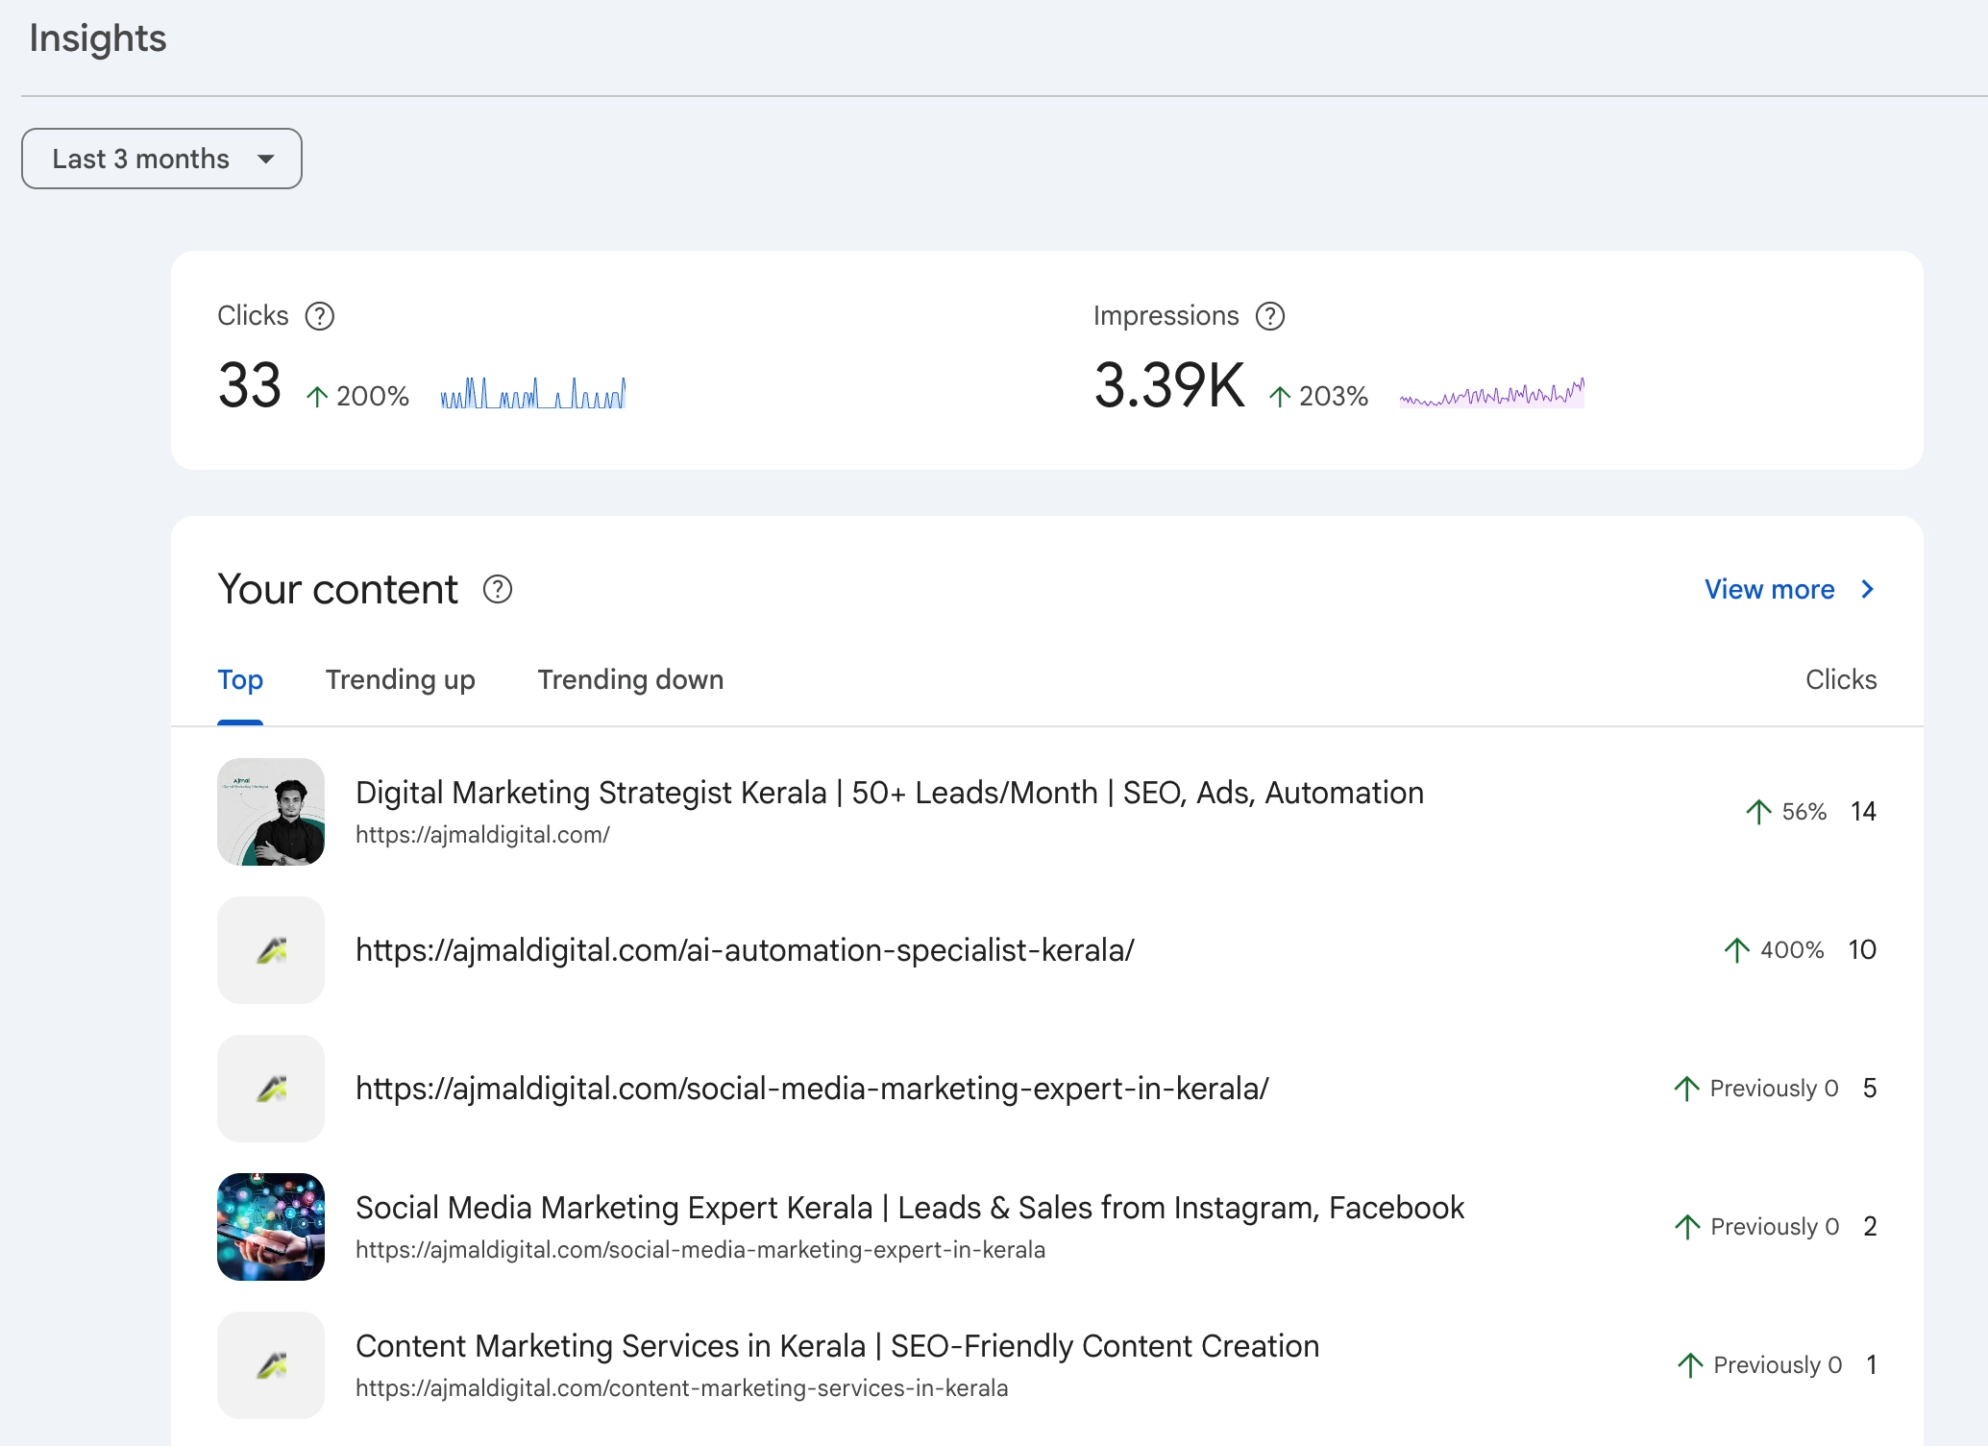The image size is (1988, 1446).
Task: Open the View more link
Action: click(1769, 589)
